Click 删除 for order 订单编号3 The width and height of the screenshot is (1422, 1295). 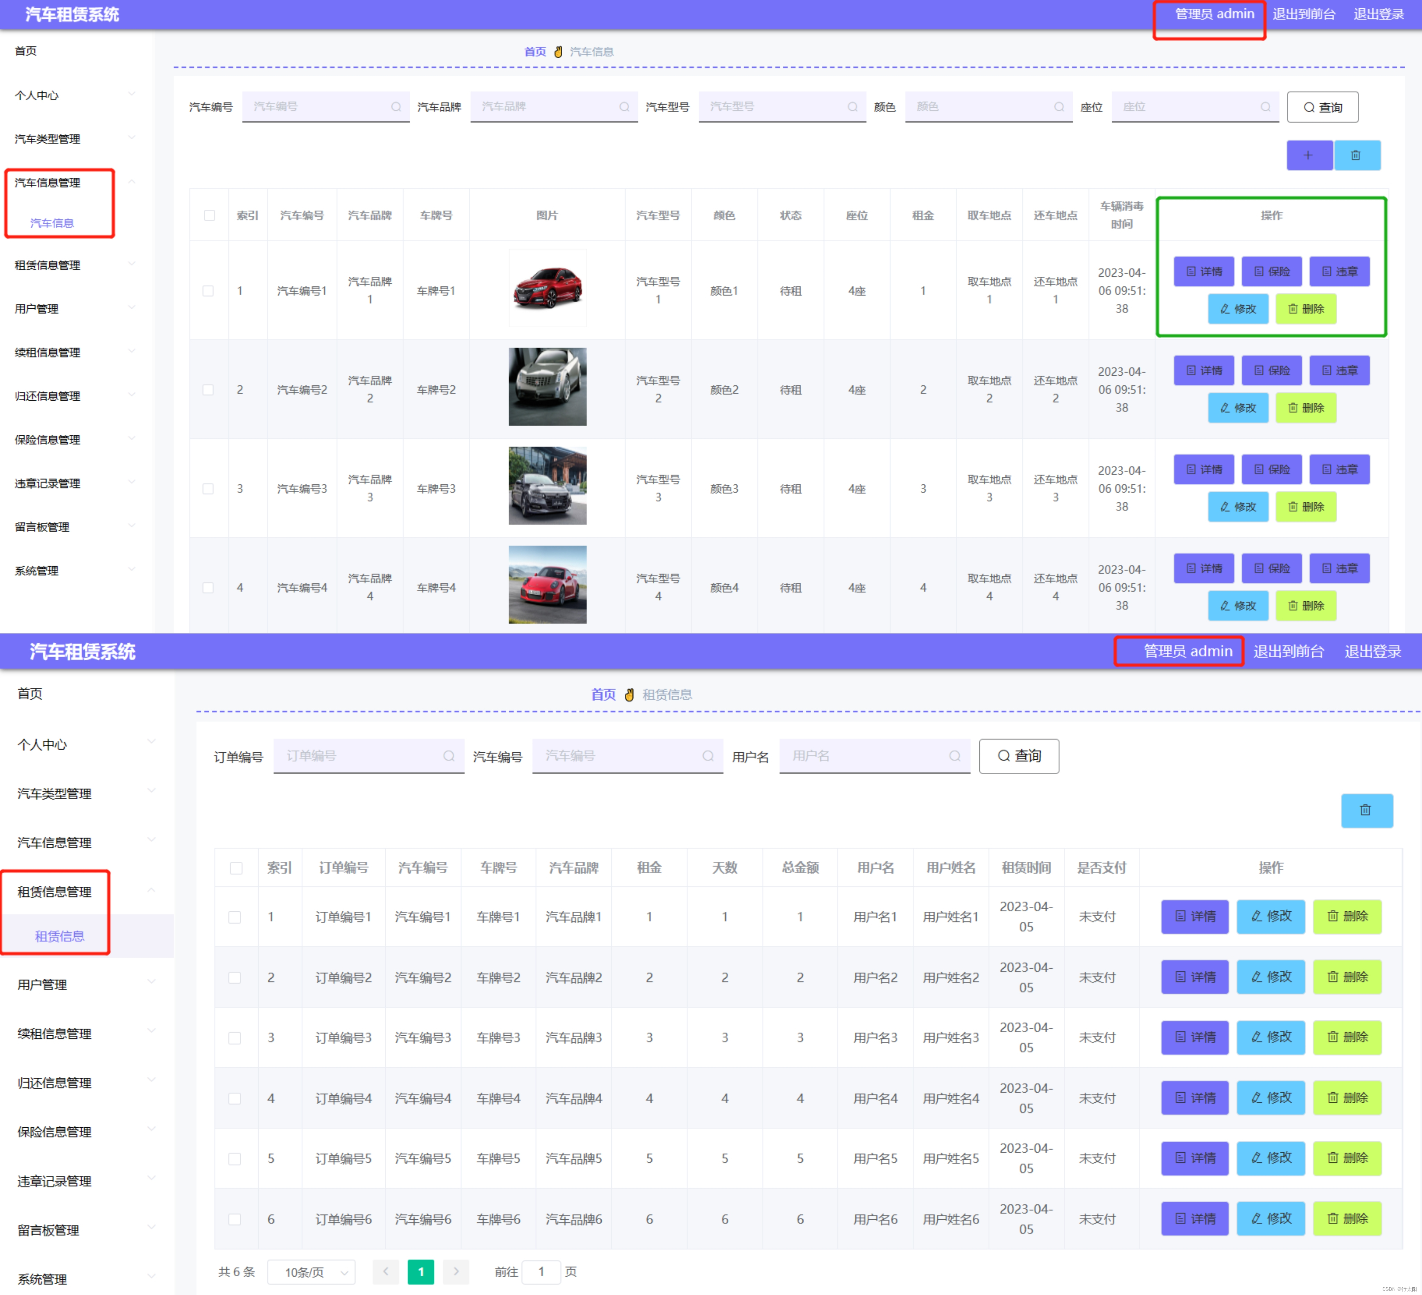point(1347,1037)
